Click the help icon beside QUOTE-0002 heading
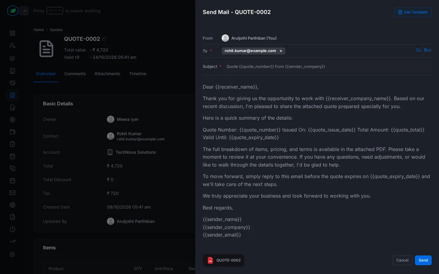Image resolution: width=439 pixels, height=274 pixels. (104, 39)
